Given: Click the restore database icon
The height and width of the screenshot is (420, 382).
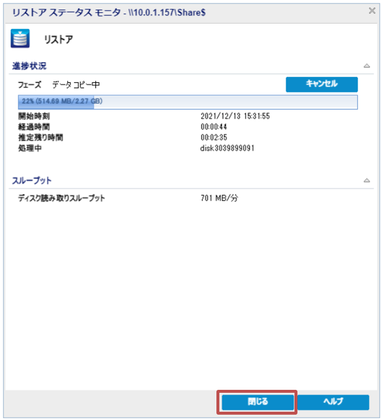Looking at the screenshot, I should point(20,38).
